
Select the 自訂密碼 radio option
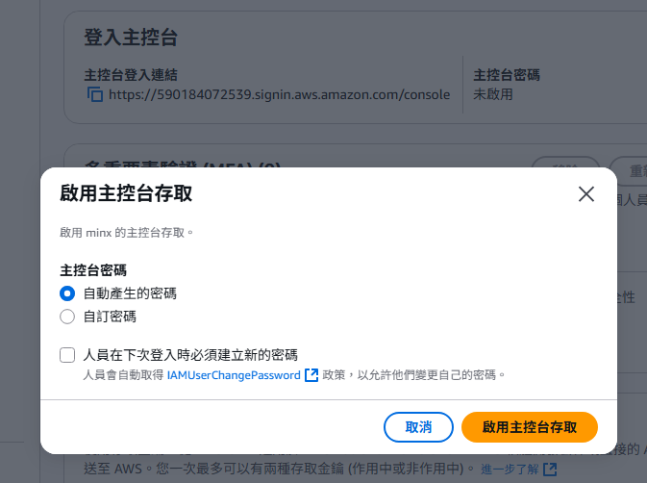click(67, 317)
